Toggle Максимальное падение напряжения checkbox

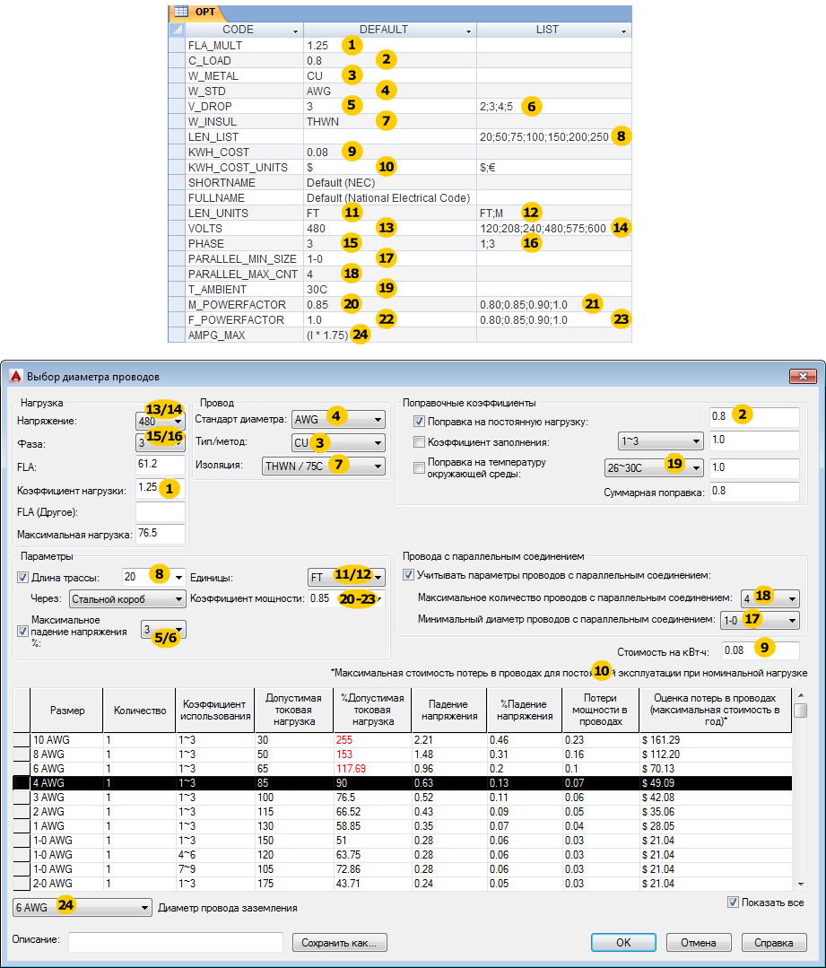(22, 631)
